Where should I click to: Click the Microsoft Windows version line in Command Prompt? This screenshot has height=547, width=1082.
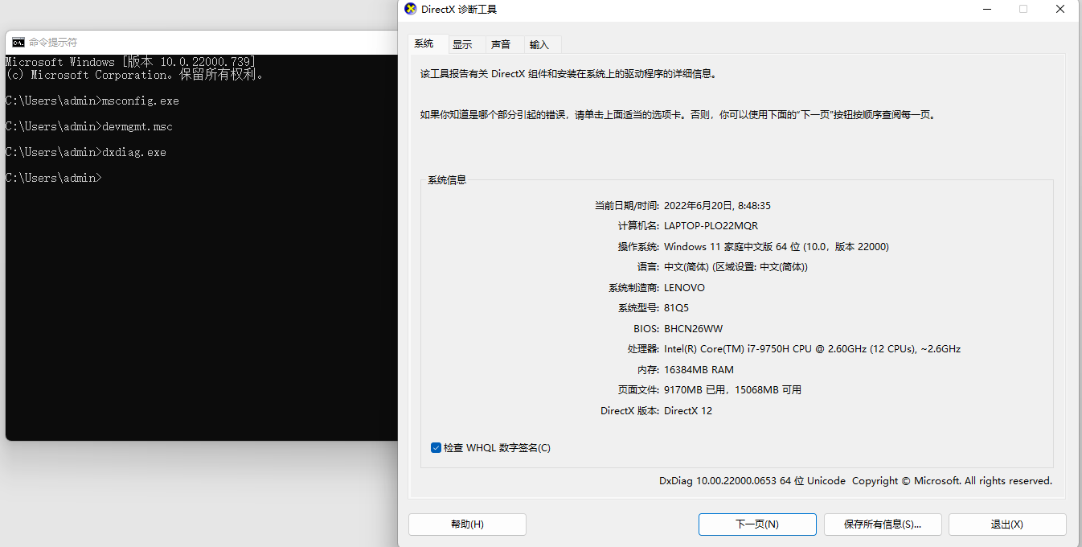[131, 62]
